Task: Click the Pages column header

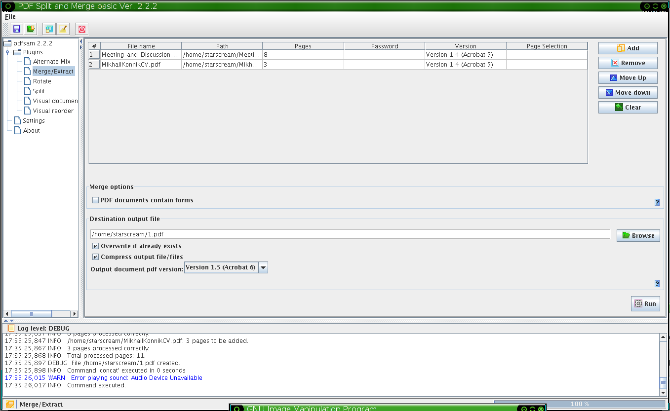Action: tap(303, 46)
